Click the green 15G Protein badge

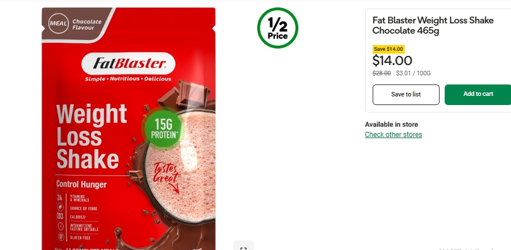point(163,128)
